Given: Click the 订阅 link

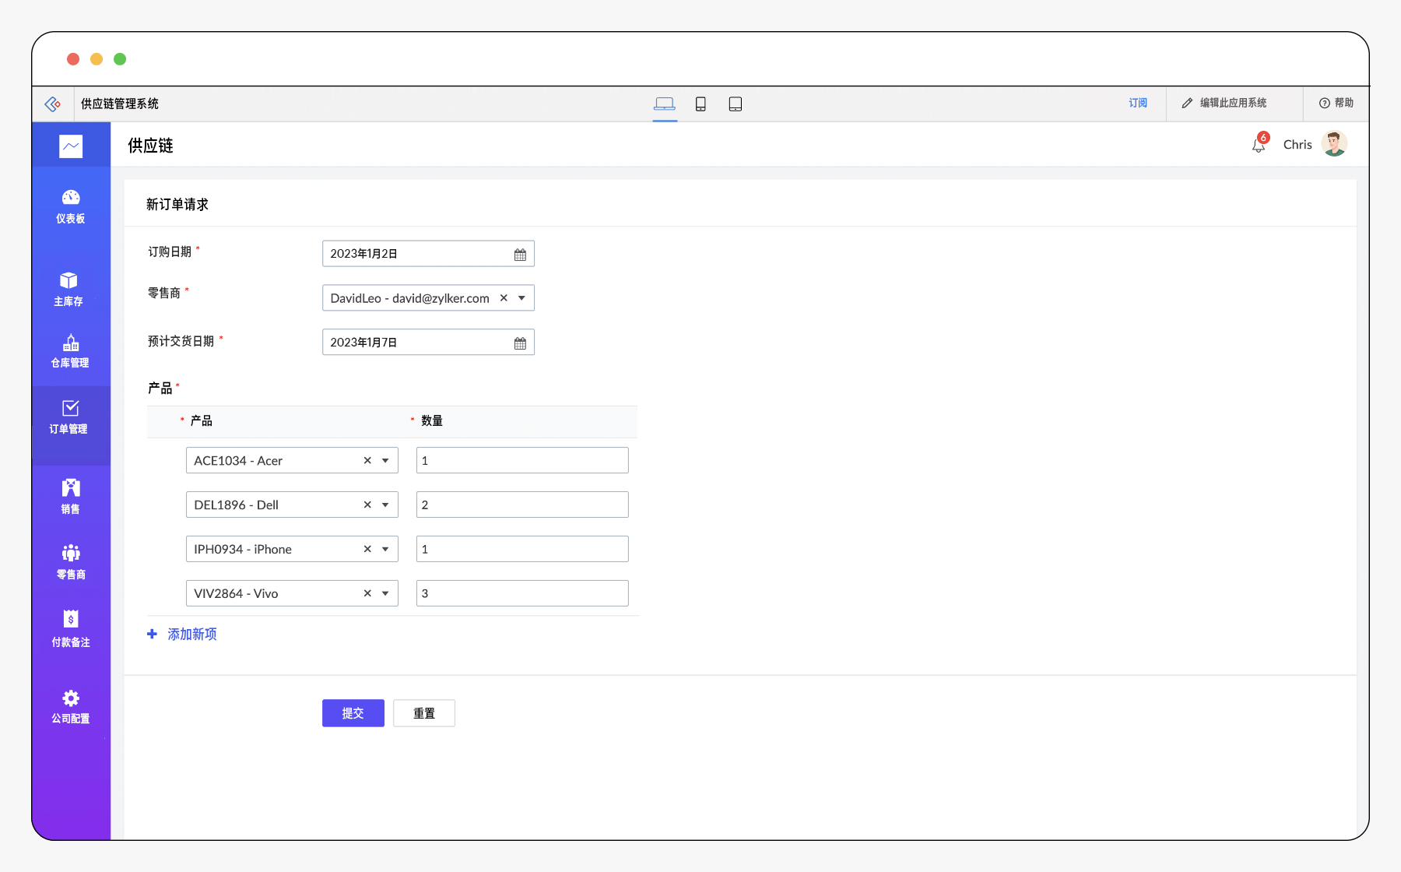Looking at the screenshot, I should coord(1138,103).
